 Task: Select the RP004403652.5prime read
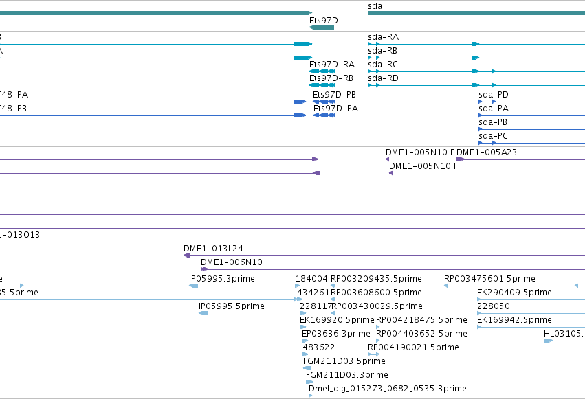click(x=378, y=341)
